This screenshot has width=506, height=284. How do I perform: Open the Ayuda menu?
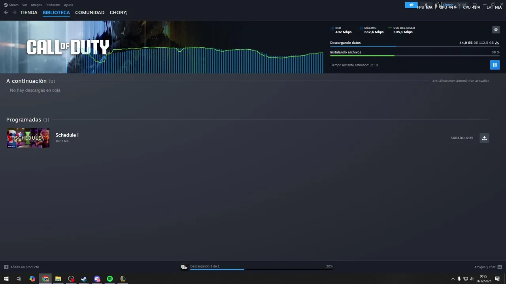(x=68, y=5)
